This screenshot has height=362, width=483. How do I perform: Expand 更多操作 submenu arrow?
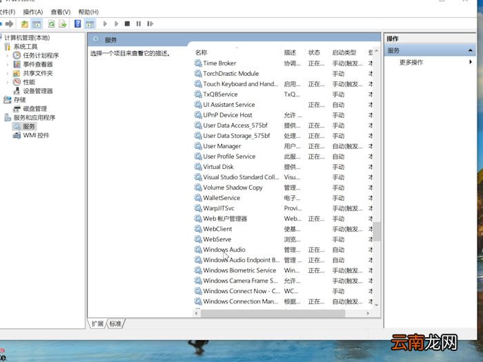click(x=471, y=62)
